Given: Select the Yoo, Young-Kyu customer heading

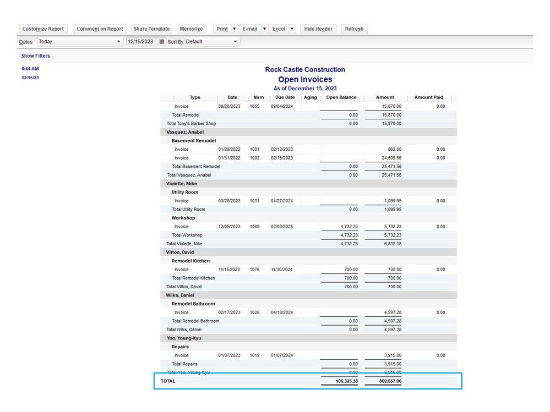Looking at the screenshot, I should coord(309,338).
